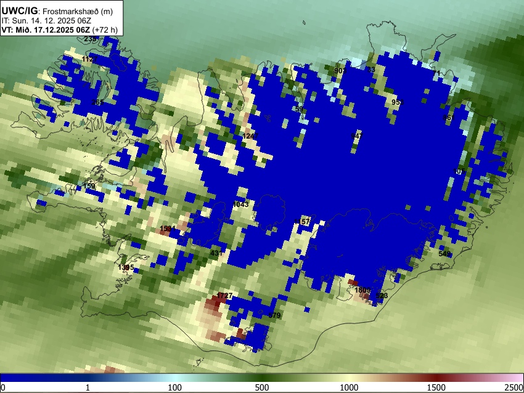Click the 903 value label

pos(340,71)
